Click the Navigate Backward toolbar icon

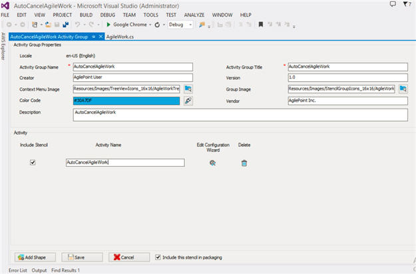point(9,25)
